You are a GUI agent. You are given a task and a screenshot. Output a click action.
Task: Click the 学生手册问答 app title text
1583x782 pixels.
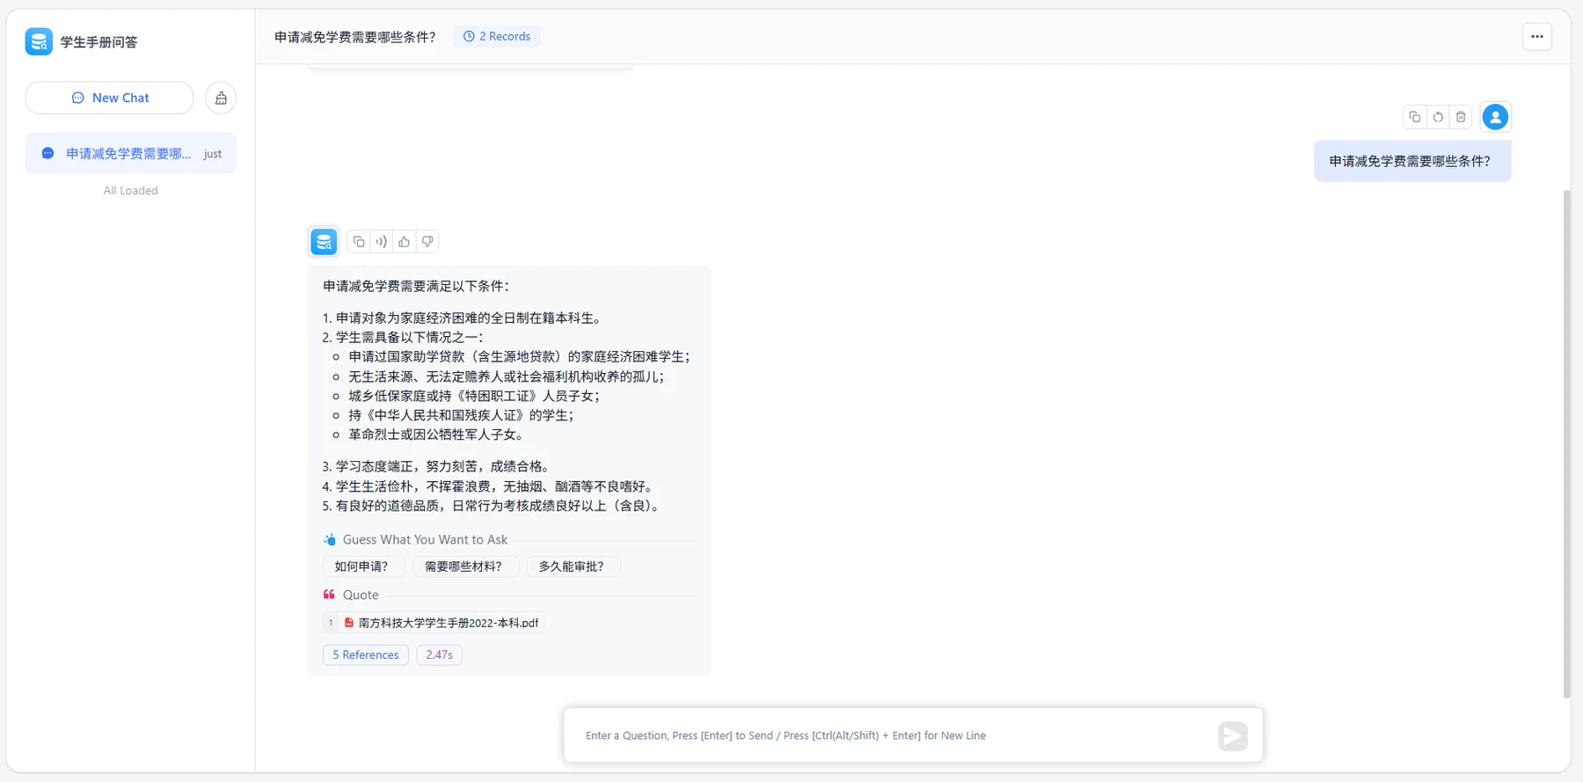click(x=98, y=42)
